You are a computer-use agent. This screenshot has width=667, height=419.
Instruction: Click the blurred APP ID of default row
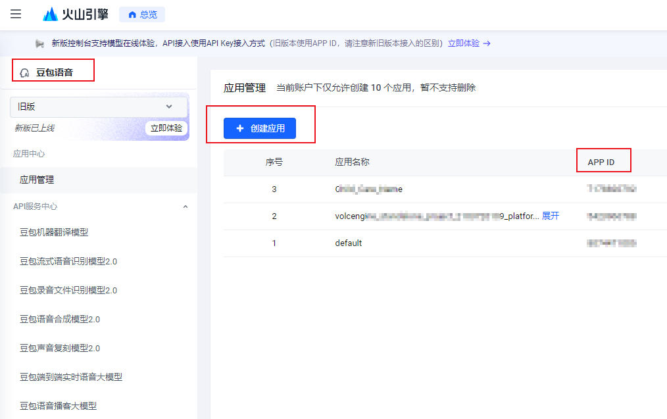click(x=612, y=243)
